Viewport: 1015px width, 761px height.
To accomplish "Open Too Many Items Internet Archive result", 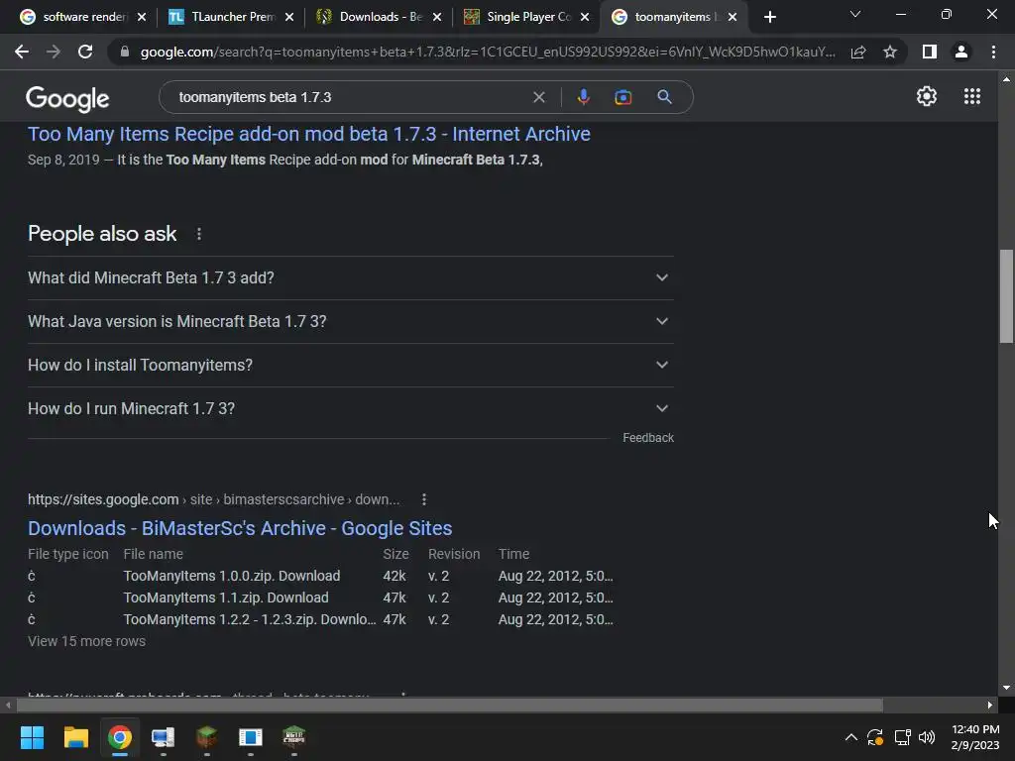I will coord(309,134).
